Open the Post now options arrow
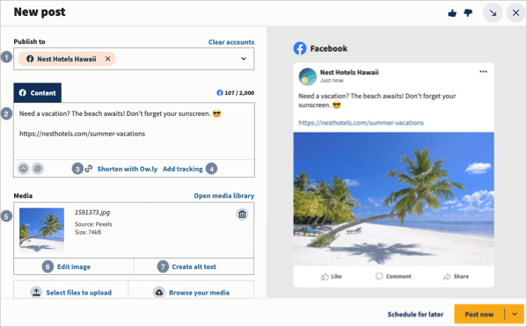The height and width of the screenshot is (327, 527). point(515,314)
